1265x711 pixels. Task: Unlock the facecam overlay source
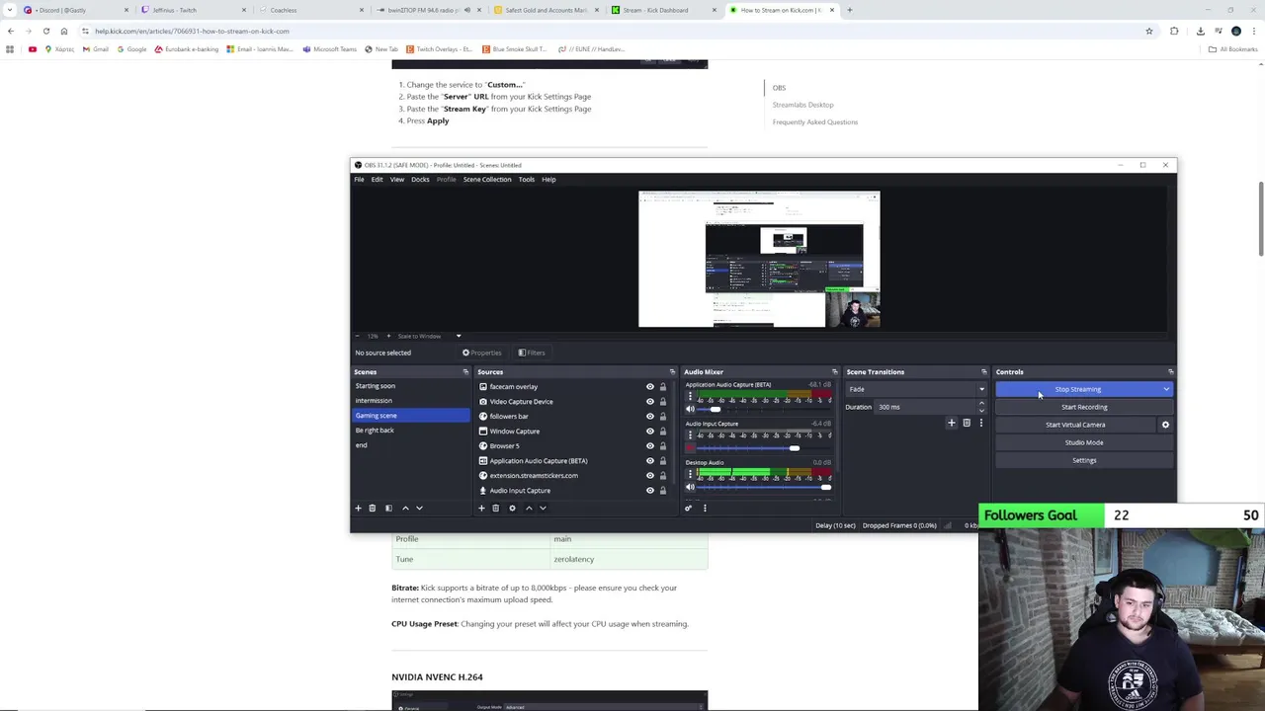tap(663, 387)
